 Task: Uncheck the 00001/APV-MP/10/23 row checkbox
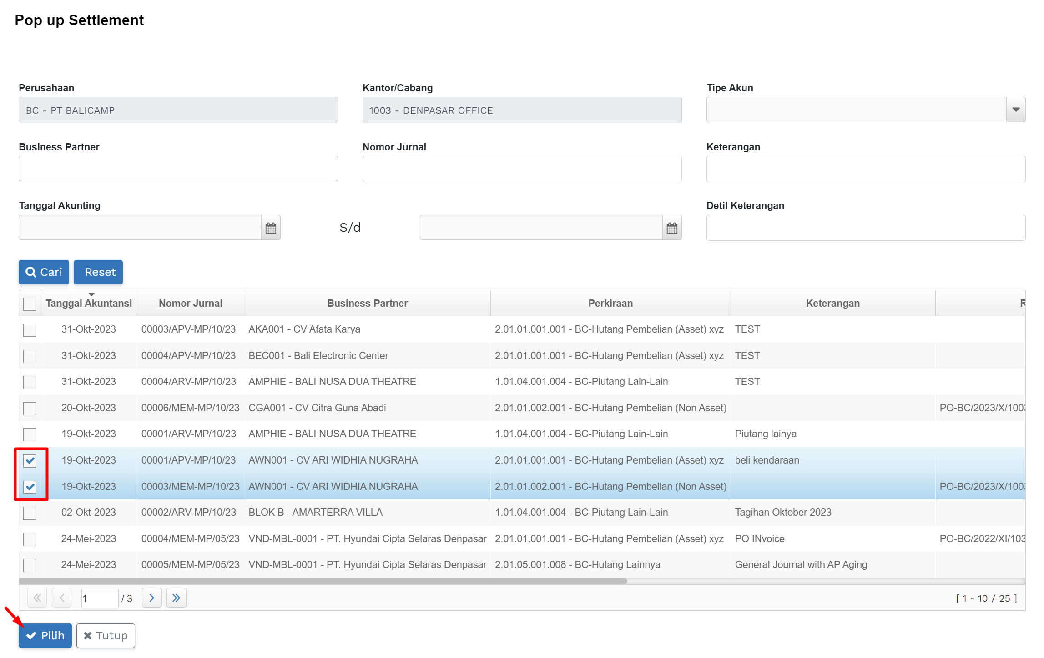coord(30,460)
